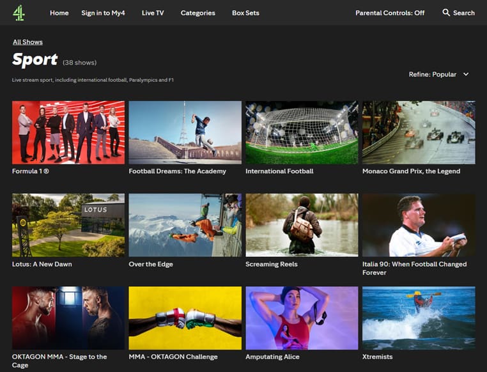
Task: Click the (38 shows) count text
Action: click(79, 63)
